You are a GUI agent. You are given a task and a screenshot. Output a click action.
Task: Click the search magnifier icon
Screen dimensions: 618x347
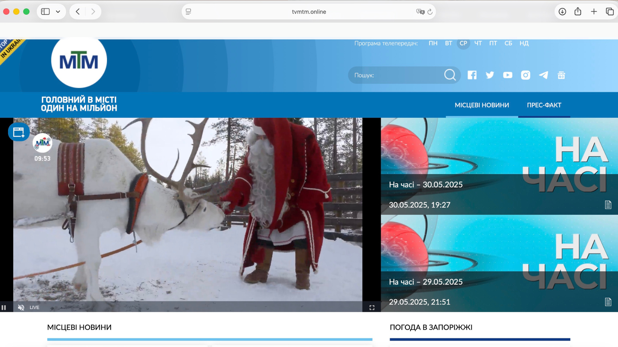point(450,75)
